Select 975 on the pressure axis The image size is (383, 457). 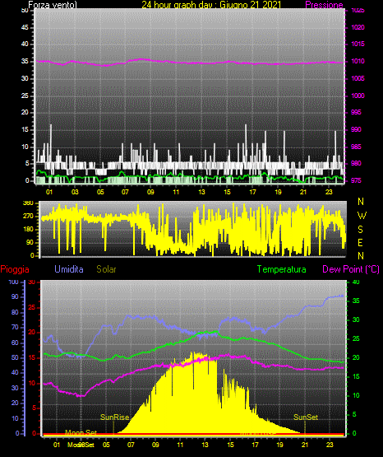tap(356, 180)
